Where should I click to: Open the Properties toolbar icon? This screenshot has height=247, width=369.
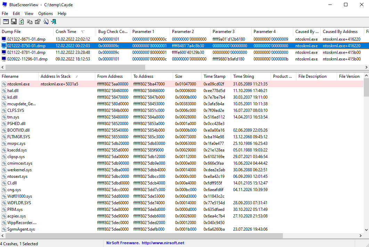[38, 22]
